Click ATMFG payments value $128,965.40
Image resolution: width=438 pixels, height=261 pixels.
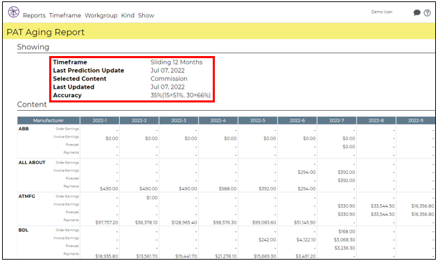point(184,222)
